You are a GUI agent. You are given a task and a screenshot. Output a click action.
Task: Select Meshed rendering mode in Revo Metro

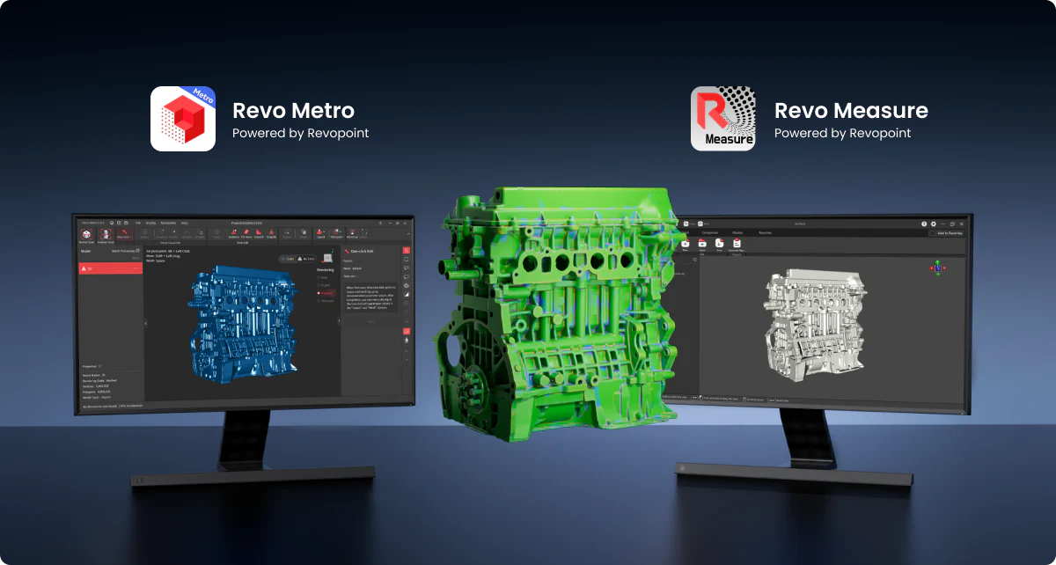(x=326, y=293)
